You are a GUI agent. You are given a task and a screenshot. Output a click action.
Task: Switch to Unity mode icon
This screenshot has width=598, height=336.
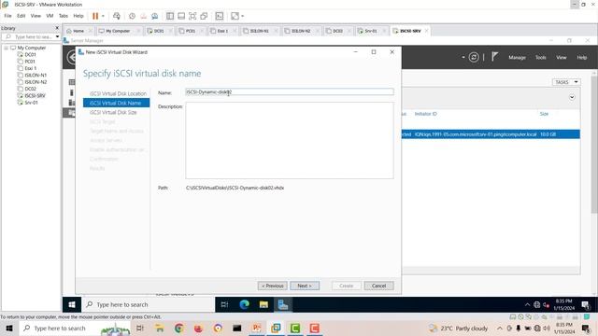point(204,16)
